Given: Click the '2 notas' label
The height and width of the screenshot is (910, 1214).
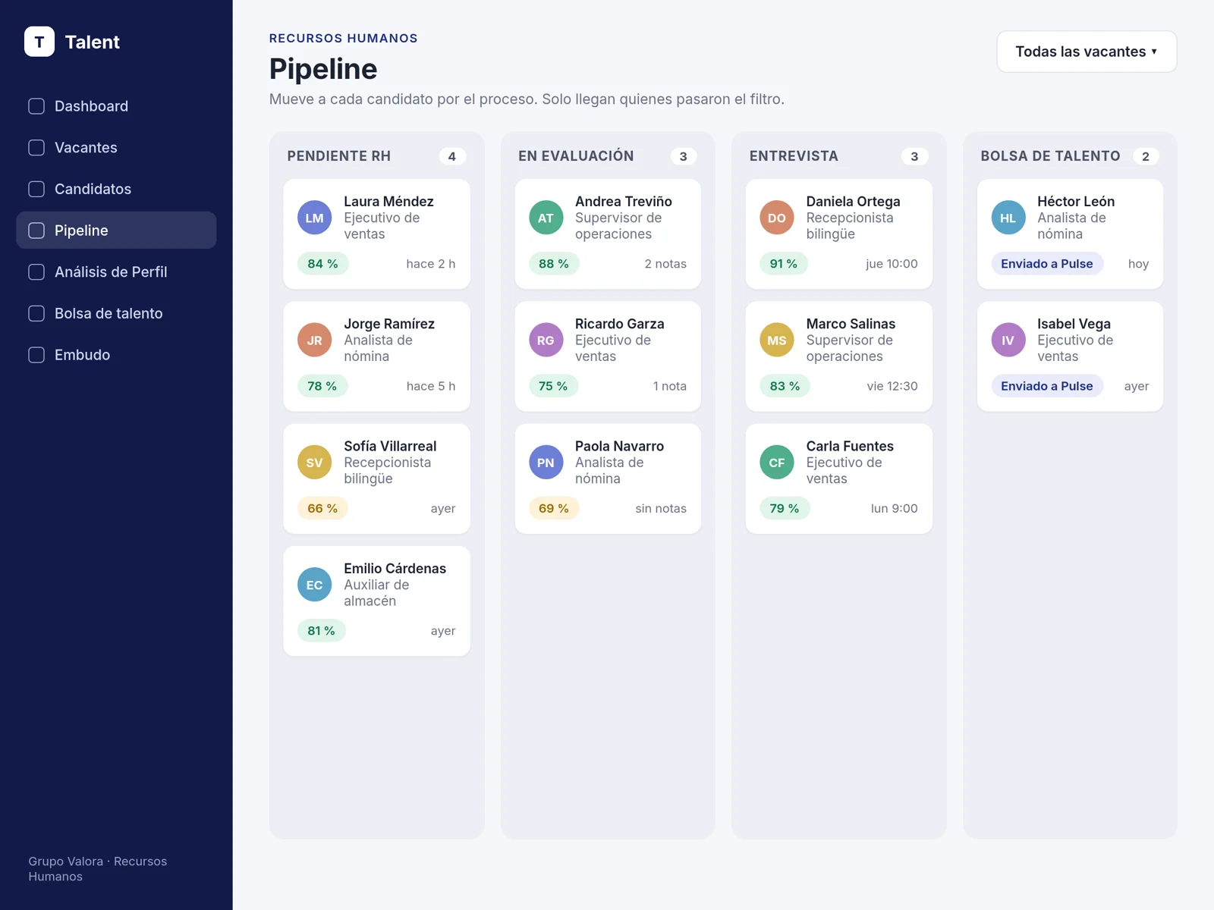Looking at the screenshot, I should (665, 264).
